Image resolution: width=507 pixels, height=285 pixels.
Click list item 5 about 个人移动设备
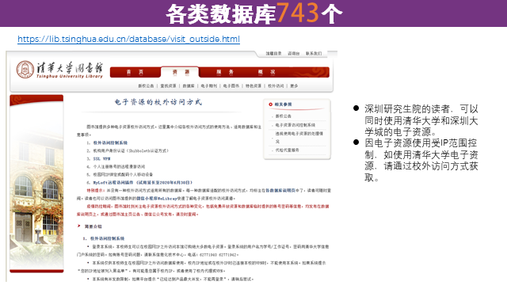coord(123,174)
